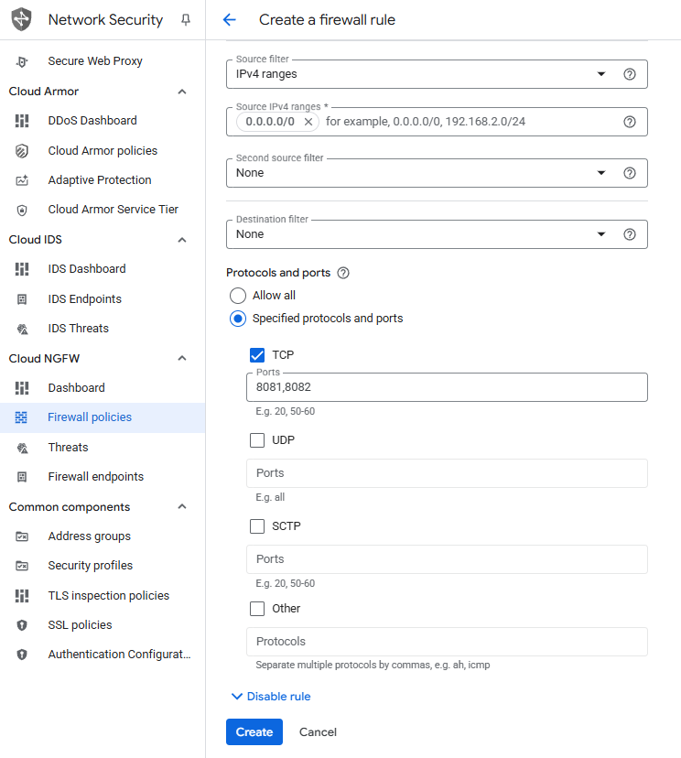This screenshot has height=758, width=681.
Task: Click the back arrow icon
Action: (229, 20)
